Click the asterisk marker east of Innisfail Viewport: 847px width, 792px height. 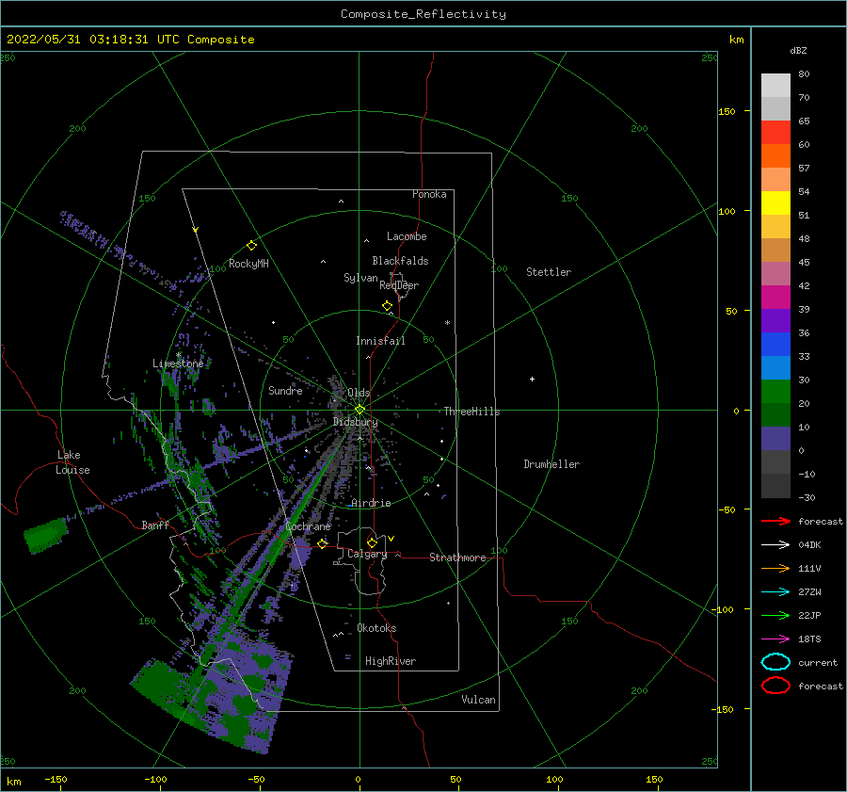click(447, 323)
